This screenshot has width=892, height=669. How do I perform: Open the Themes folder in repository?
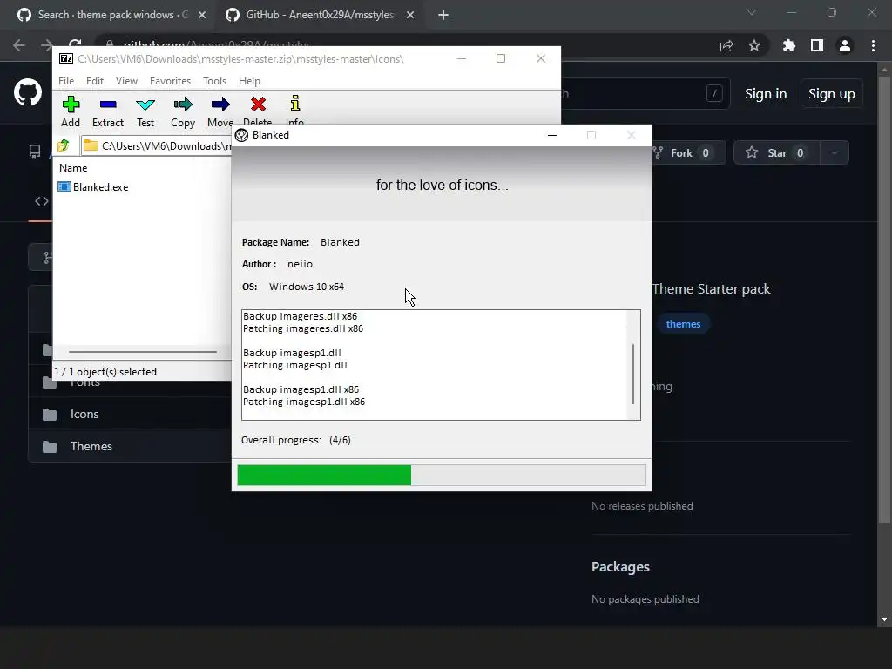tap(91, 446)
